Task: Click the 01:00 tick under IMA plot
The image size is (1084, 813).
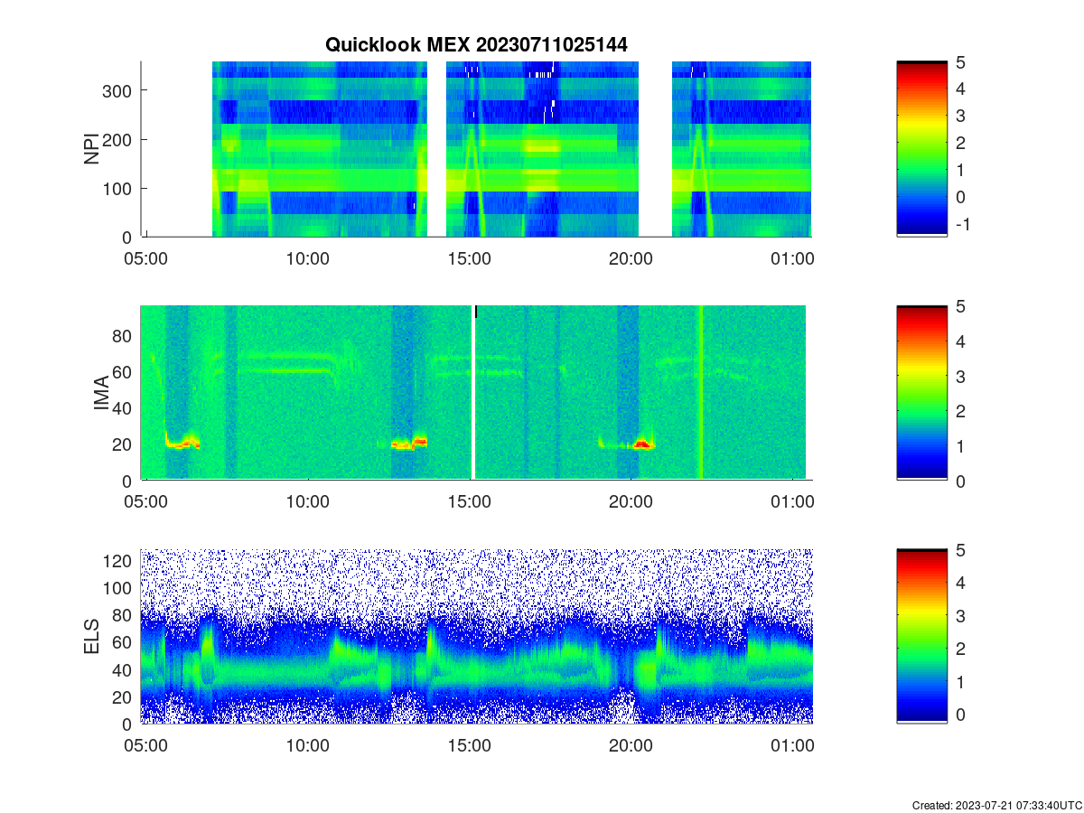Action: (x=792, y=502)
